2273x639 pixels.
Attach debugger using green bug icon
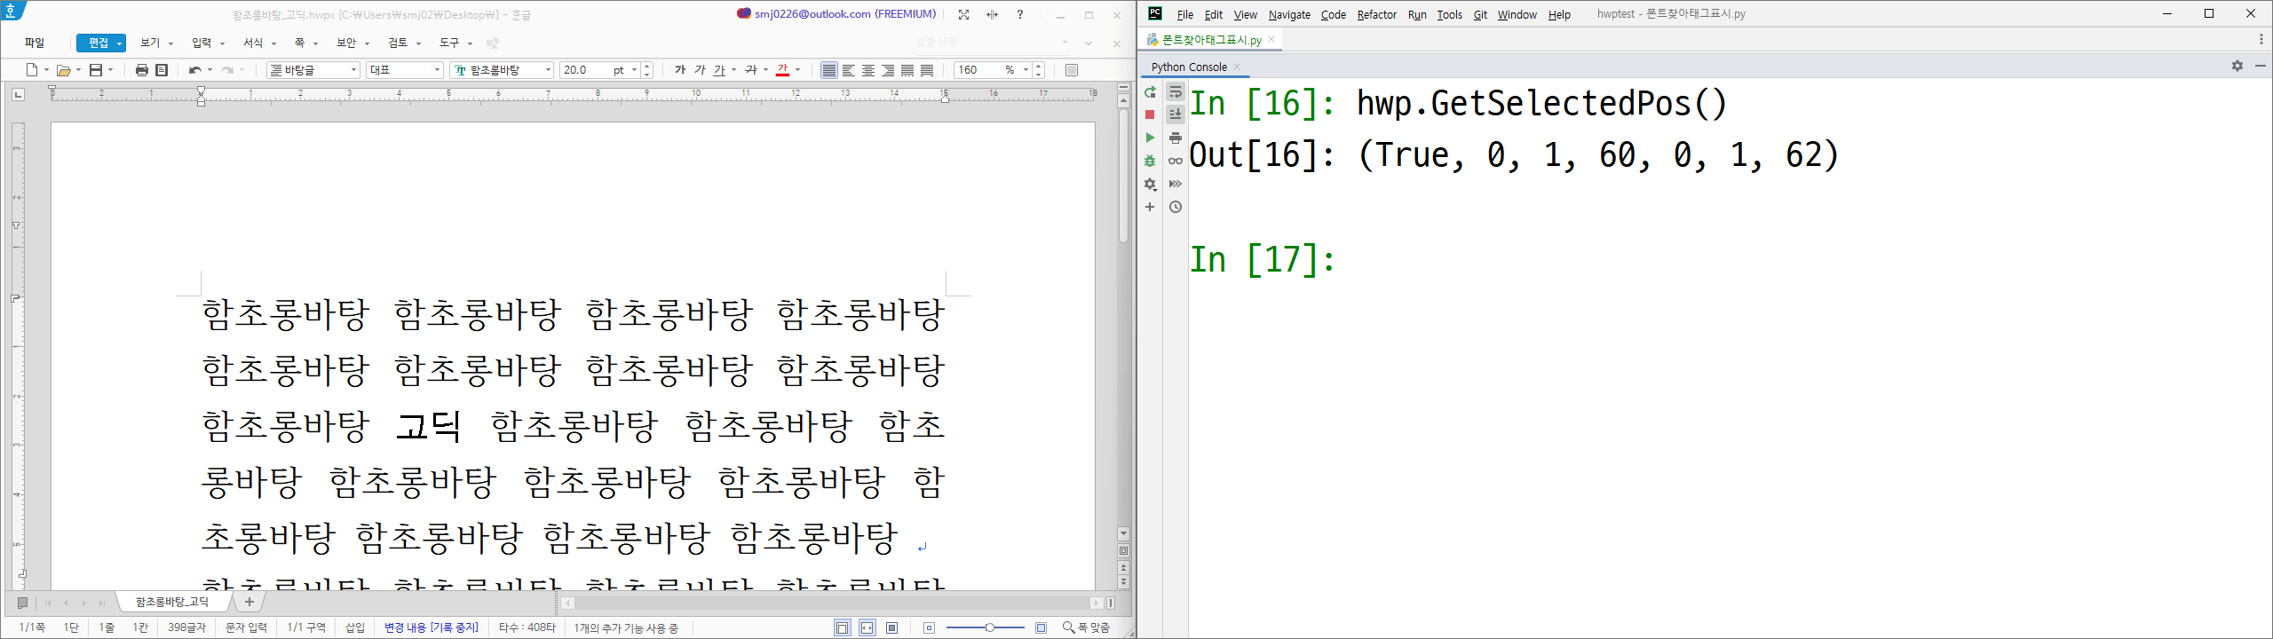pyautogui.click(x=1150, y=161)
